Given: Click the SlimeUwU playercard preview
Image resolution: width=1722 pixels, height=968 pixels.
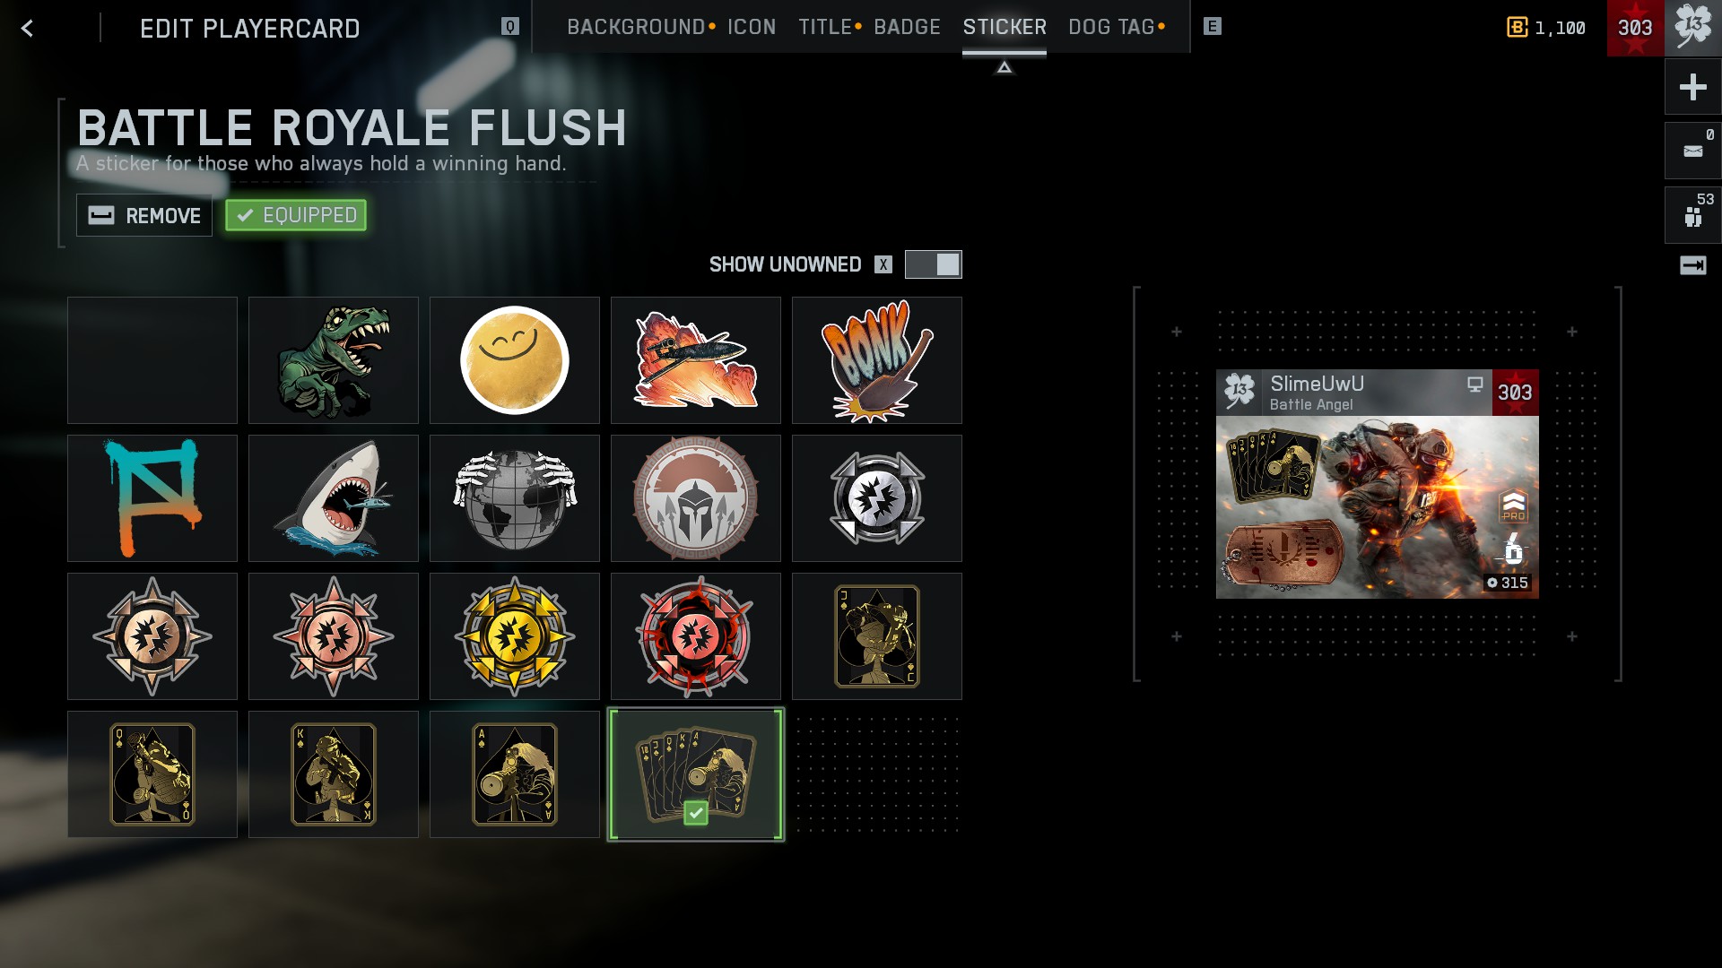Looking at the screenshot, I should pyautogui.click(x=1377, y=484).
